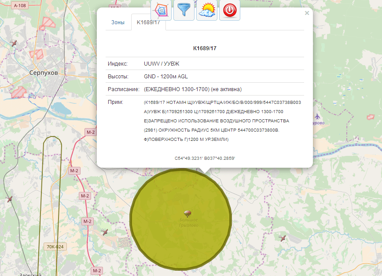Click the plane marker on the far left edge

(10, 199)
